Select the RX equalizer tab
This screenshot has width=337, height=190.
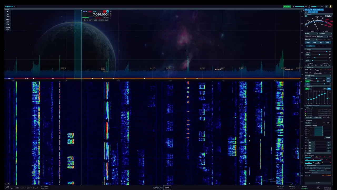pyautogui.click(x=325, y=89)
